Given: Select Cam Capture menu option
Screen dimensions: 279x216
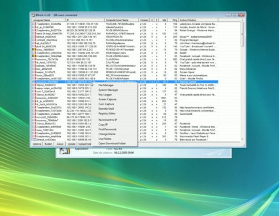Looking at the screenshot, I should click(x=106, y=104).
